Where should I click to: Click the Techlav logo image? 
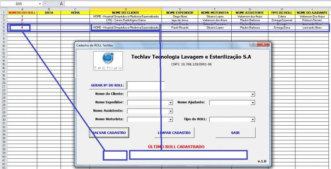108,61
